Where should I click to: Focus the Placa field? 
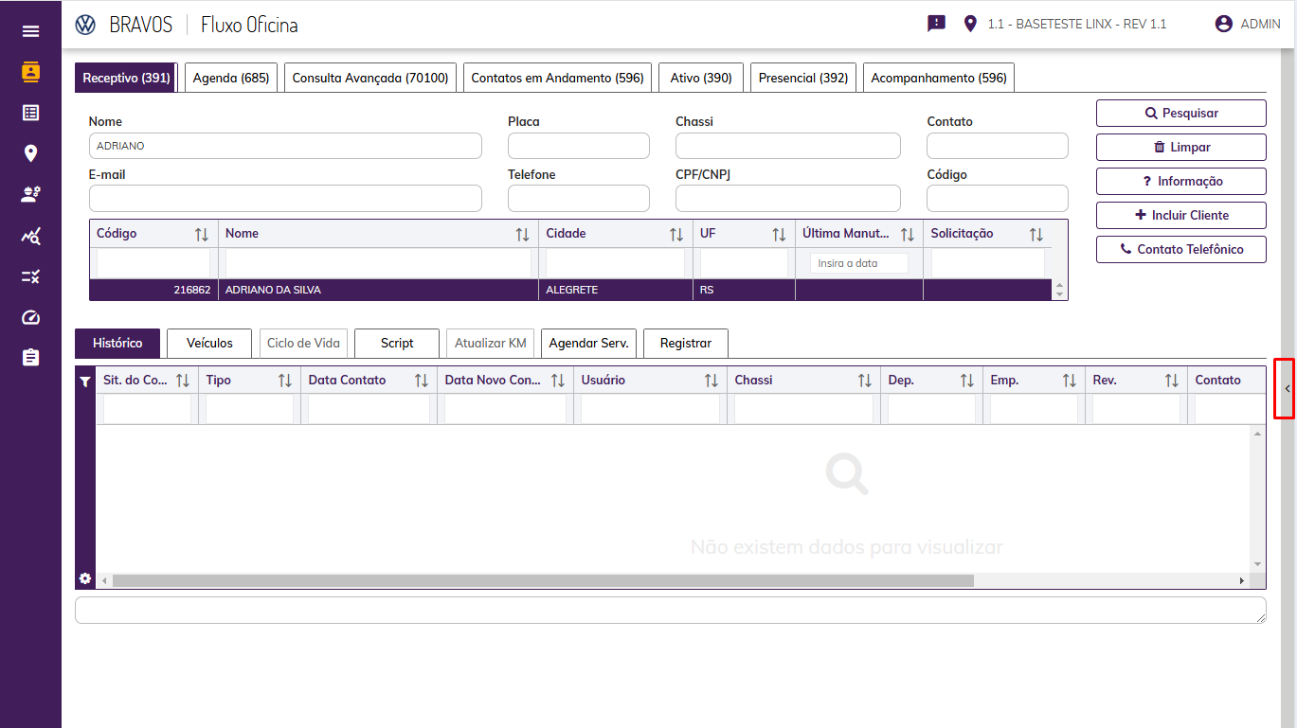coord(579,146)
